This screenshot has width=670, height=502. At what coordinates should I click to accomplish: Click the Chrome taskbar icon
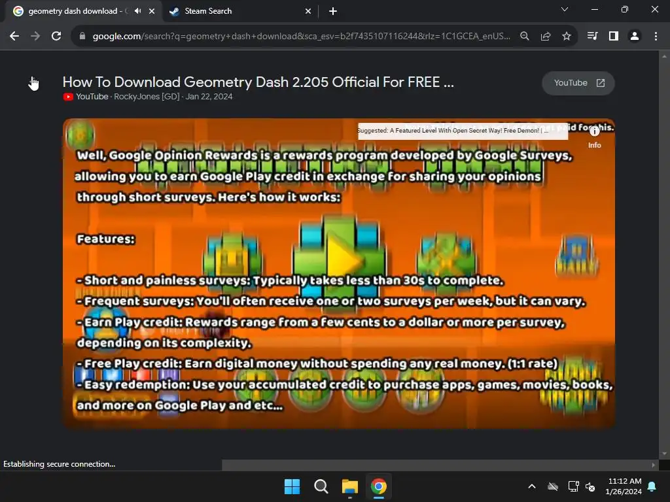click(379, 486)
